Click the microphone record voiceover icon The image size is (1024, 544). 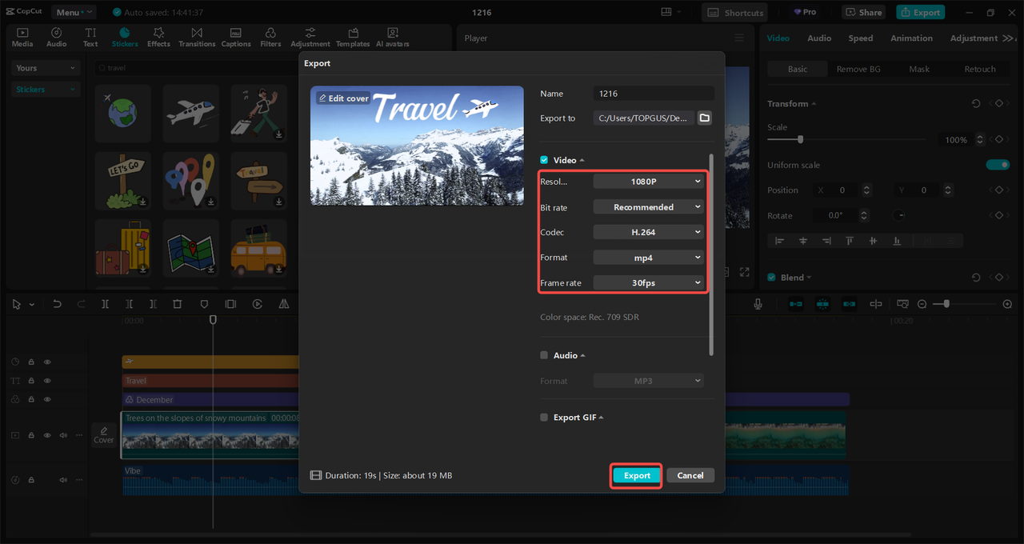[x=758, y=304]
